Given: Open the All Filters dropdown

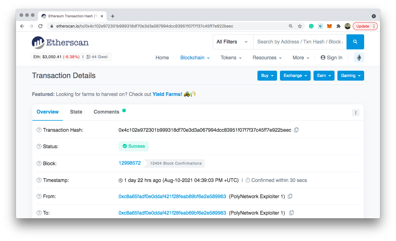Looking at the screenshot, I should point(233,41).
